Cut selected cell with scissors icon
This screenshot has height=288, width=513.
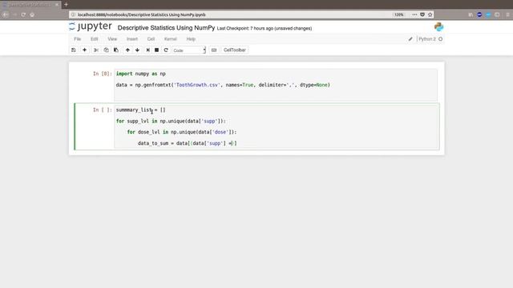[x=96, y=50]
